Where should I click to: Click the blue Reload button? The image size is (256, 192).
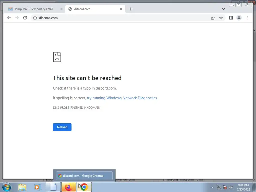[62, 127]
